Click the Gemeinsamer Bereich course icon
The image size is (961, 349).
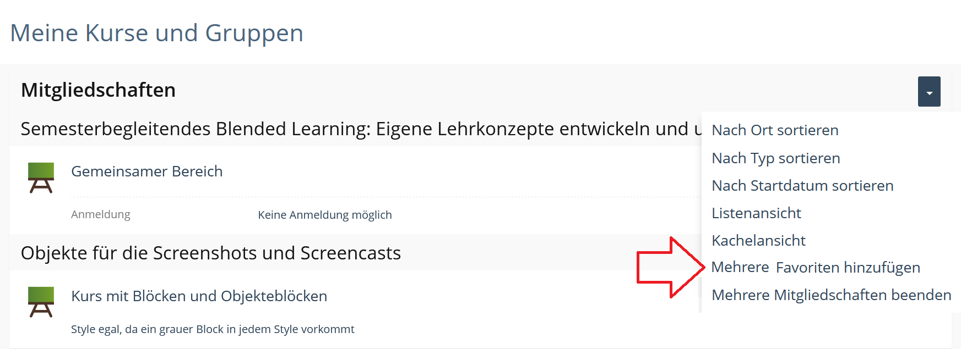[x=41, y=178]
